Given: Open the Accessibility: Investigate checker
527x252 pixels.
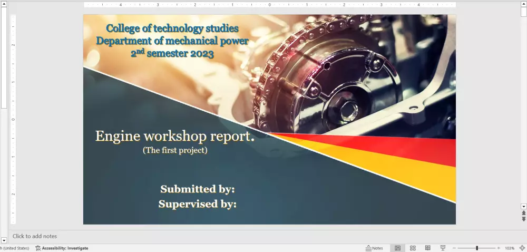Looking at the screenshot, I should [62, 248].
